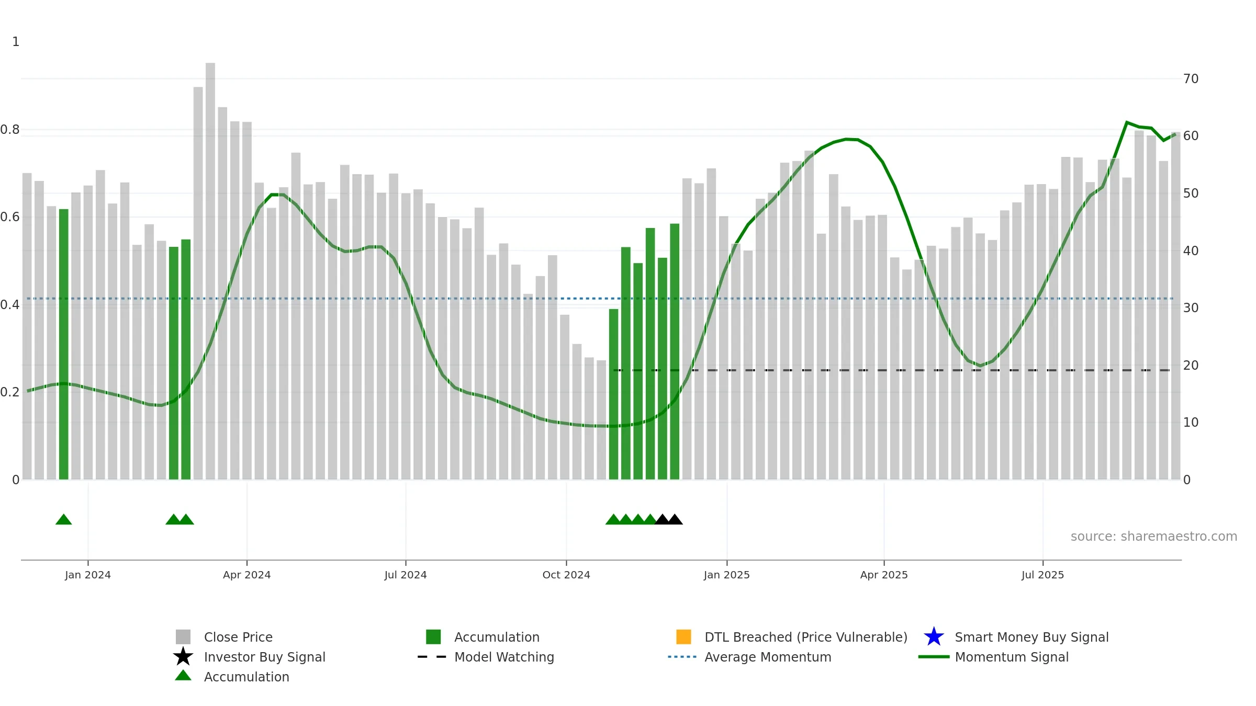Click the green Accumulation triangle legend icon
Viewport: 1256px width, 706px height.
click(183, 676)
